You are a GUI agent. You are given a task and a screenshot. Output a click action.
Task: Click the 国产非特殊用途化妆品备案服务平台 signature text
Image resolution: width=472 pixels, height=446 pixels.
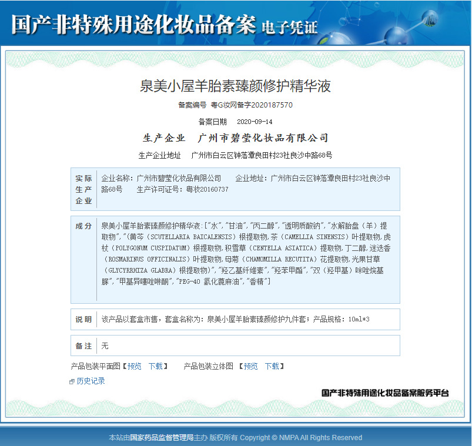pos(385,393)
